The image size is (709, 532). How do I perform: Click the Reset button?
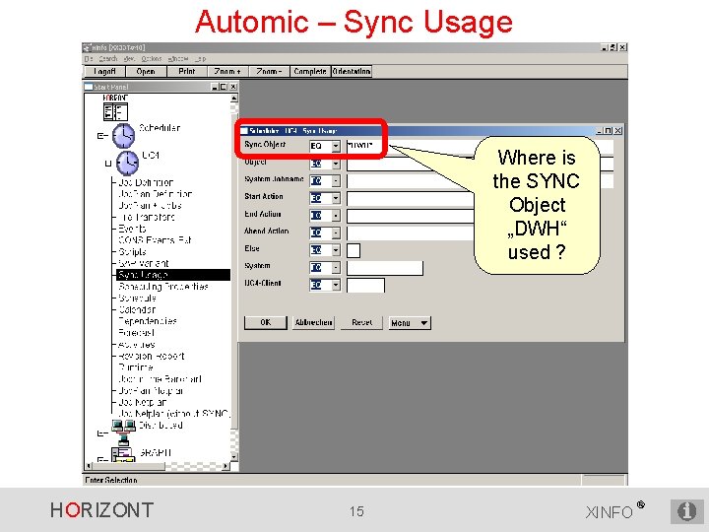pos(361,322)
